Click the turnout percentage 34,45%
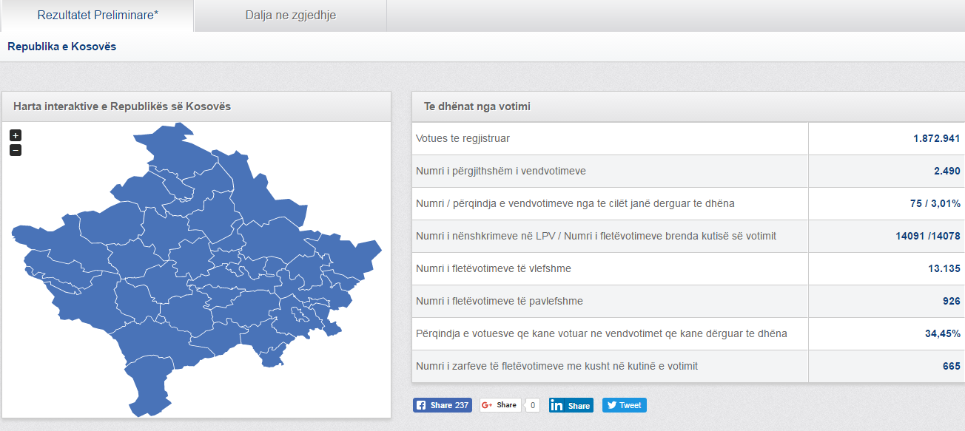Image resolution: width=965 pixels, height=431 pixels. 942,333
